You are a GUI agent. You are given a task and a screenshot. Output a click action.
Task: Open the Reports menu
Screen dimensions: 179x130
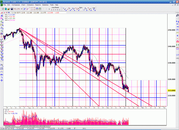[38, 5]
